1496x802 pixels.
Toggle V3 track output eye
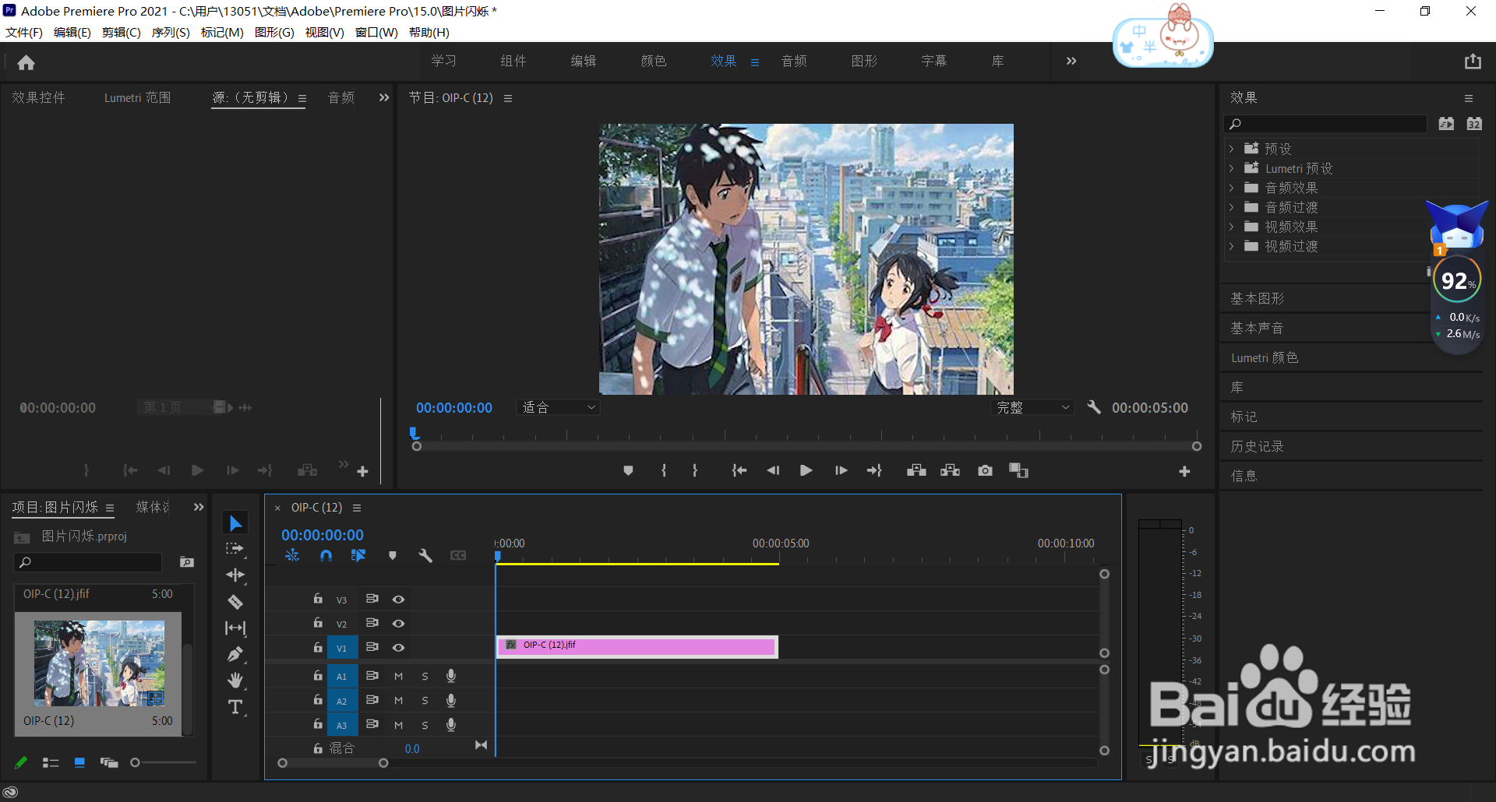coord(398,600)
